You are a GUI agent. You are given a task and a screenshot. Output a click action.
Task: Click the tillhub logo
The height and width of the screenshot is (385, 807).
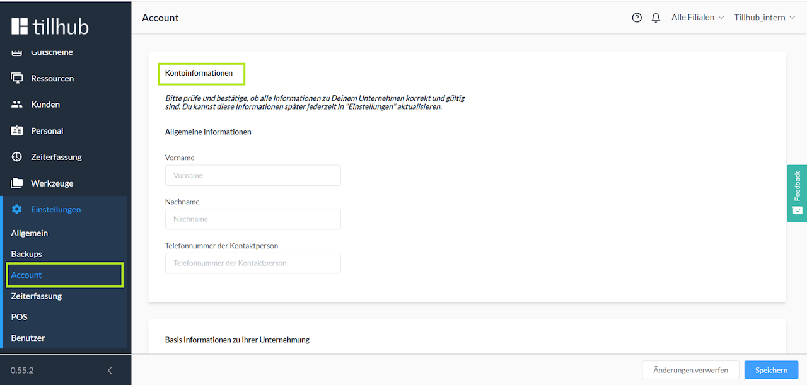(x=50, y=26)
